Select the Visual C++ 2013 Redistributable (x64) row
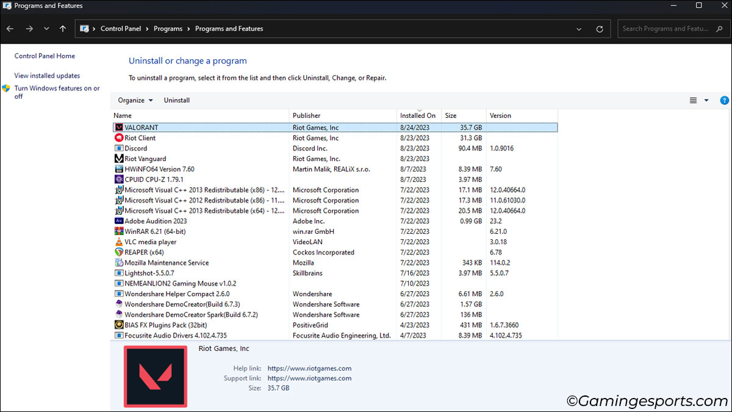The width and height of the screenshot is (732, 412). (x=334, y=211)
